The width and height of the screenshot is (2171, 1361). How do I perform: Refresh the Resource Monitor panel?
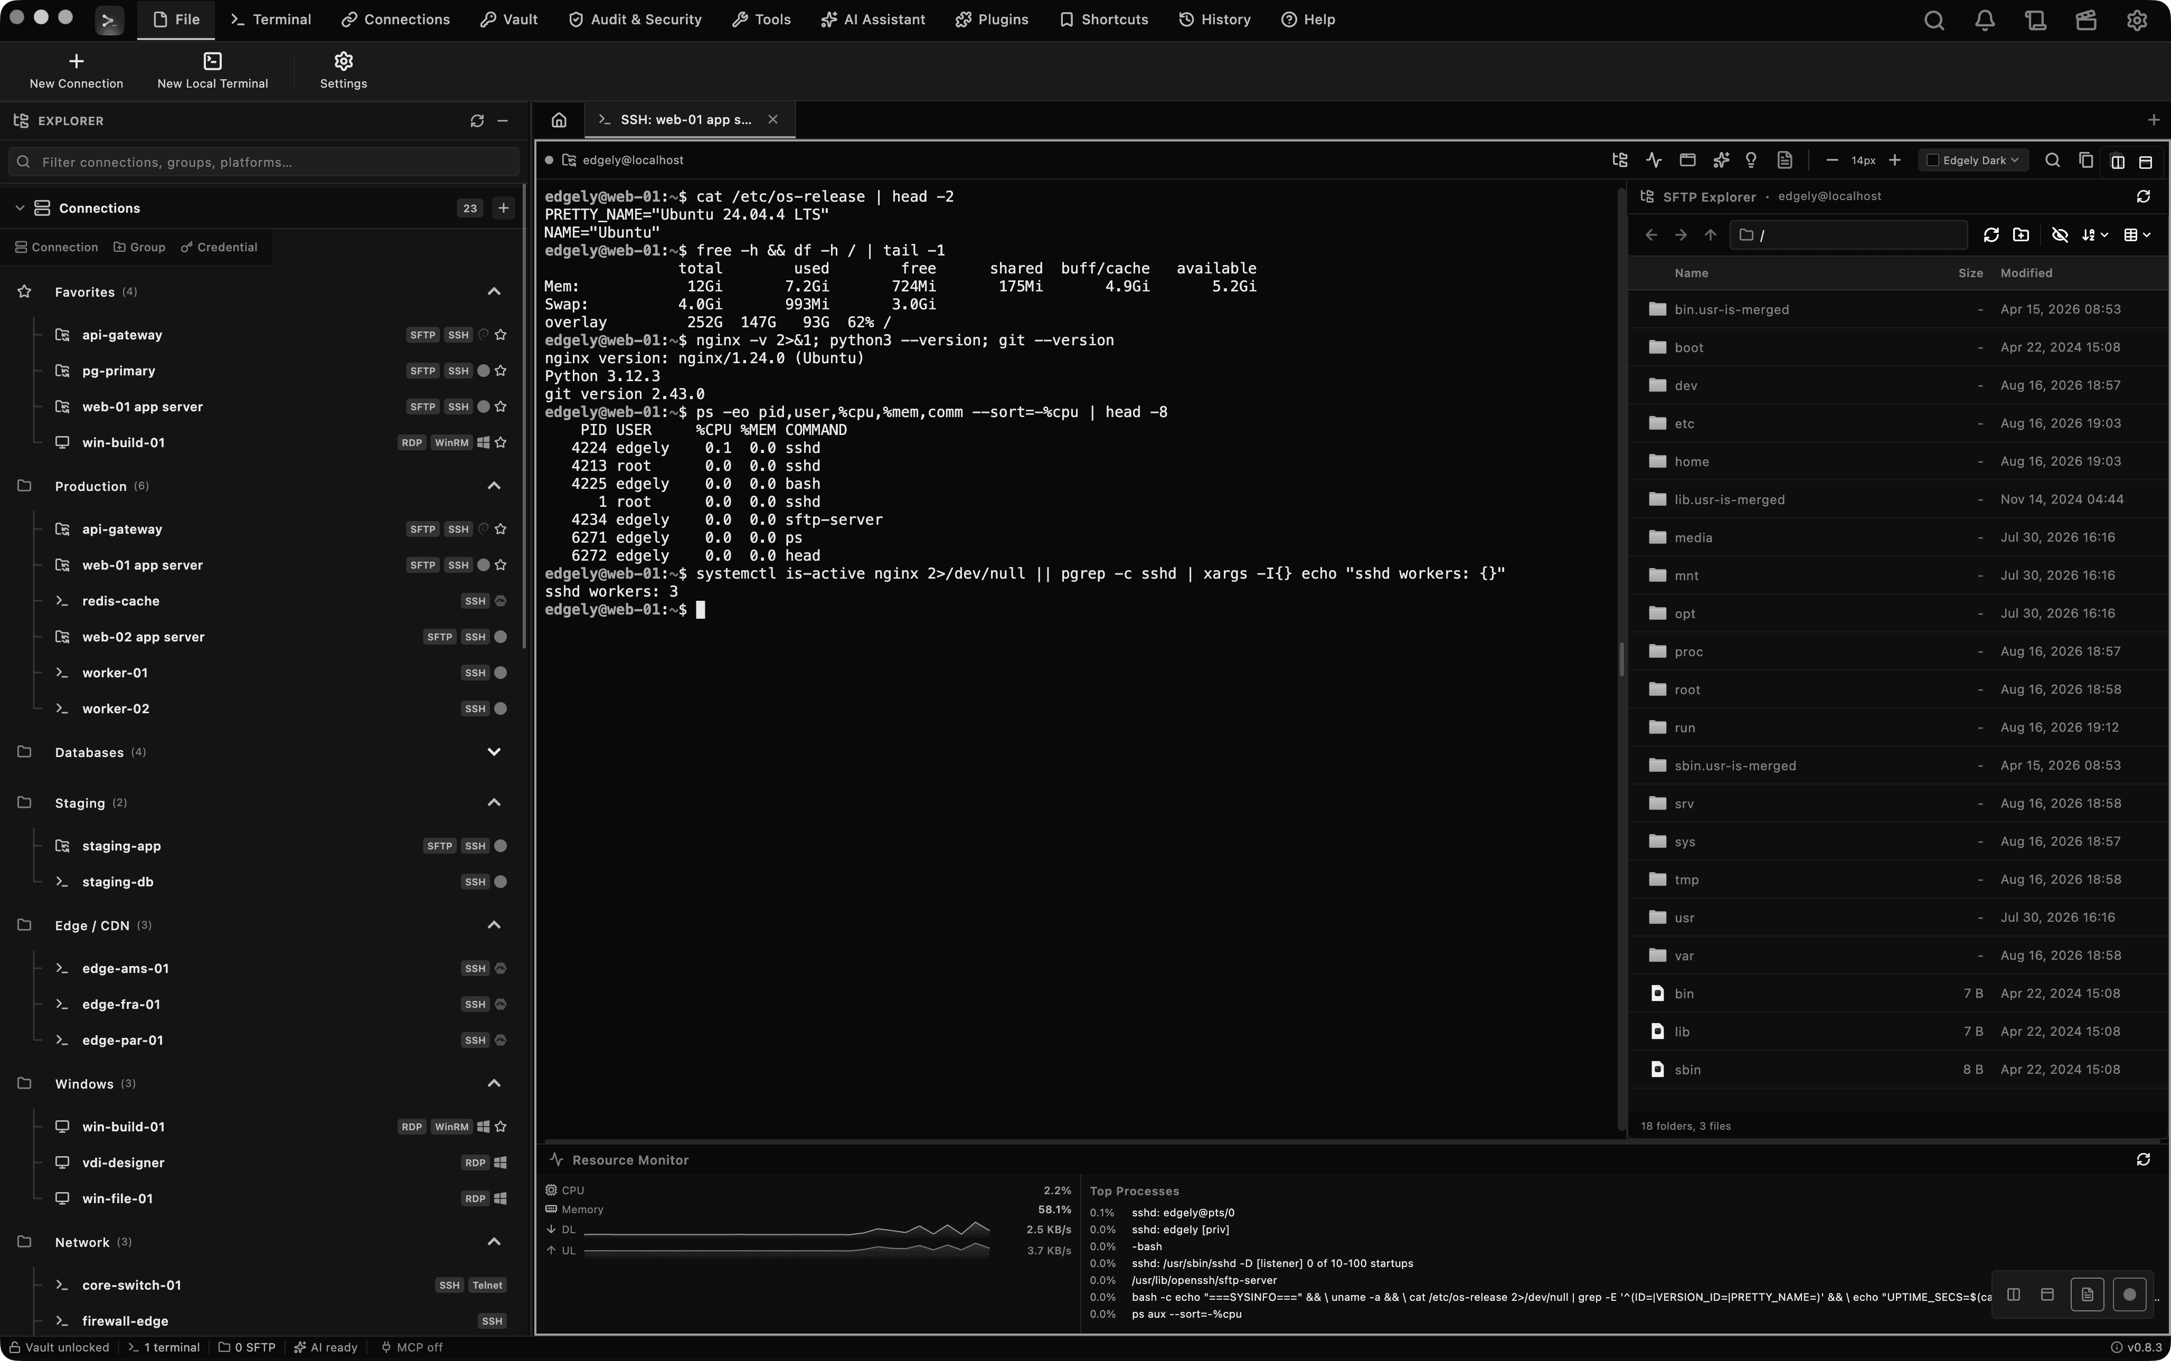2143,1159
